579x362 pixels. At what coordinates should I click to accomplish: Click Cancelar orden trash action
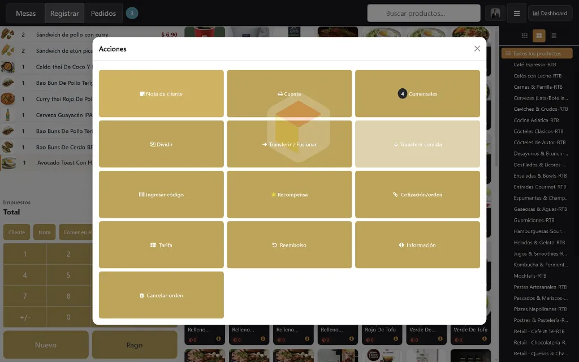tap(161, 295)
